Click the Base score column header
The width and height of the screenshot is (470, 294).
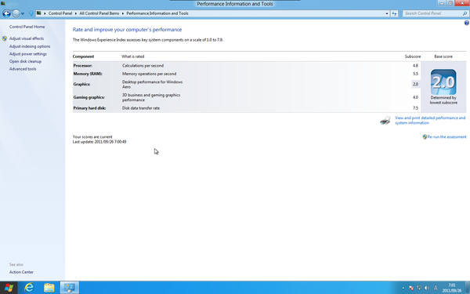pyautogui.click(x=443, y=56)
